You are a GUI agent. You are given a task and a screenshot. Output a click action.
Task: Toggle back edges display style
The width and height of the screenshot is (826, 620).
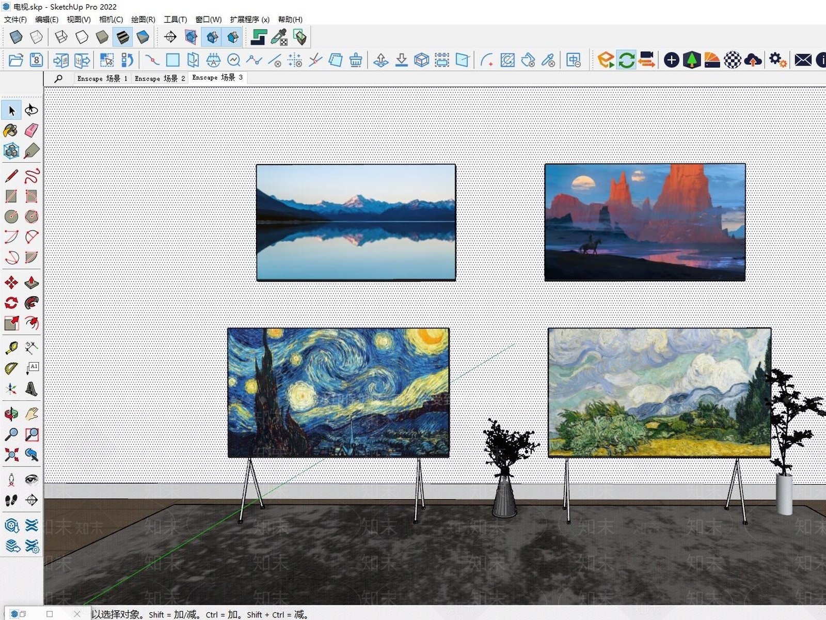click(36, 37)
